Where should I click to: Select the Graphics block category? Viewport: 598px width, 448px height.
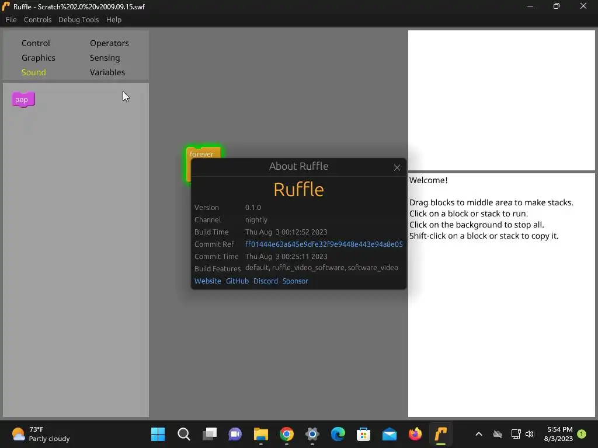38,58
